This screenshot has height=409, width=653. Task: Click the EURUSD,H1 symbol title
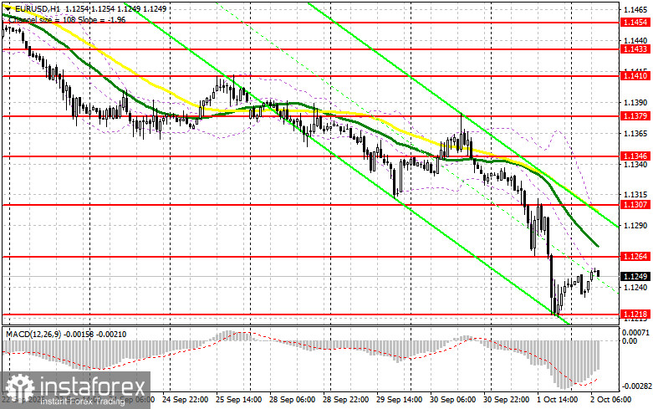[x=37, y=8]
